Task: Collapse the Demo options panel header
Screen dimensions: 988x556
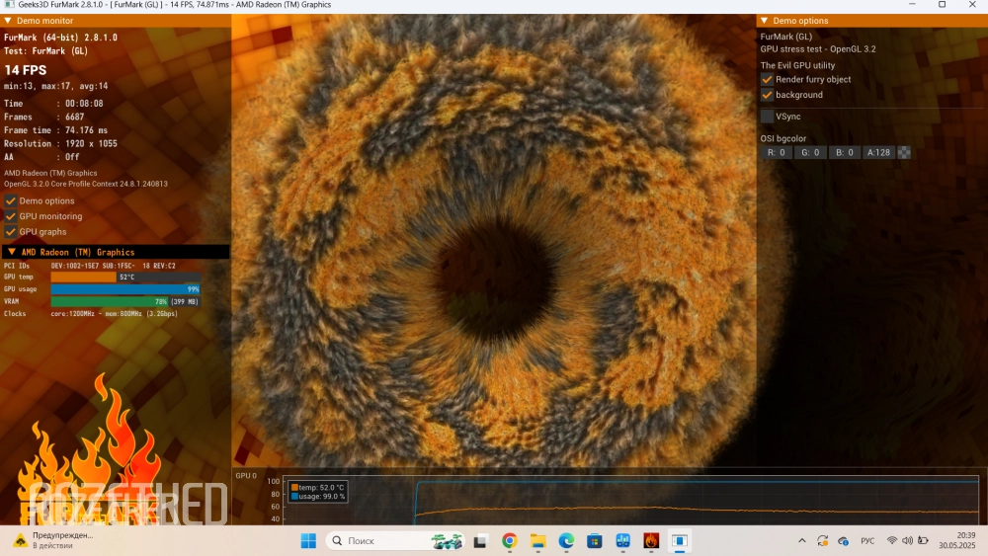Action: pos(764,21)
